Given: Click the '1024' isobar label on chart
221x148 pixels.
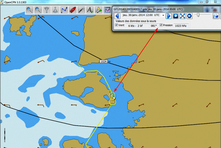Looking at the screenshot, I should 104,61.
